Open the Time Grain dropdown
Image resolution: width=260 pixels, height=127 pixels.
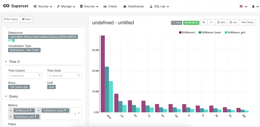[x=64, y=76]
